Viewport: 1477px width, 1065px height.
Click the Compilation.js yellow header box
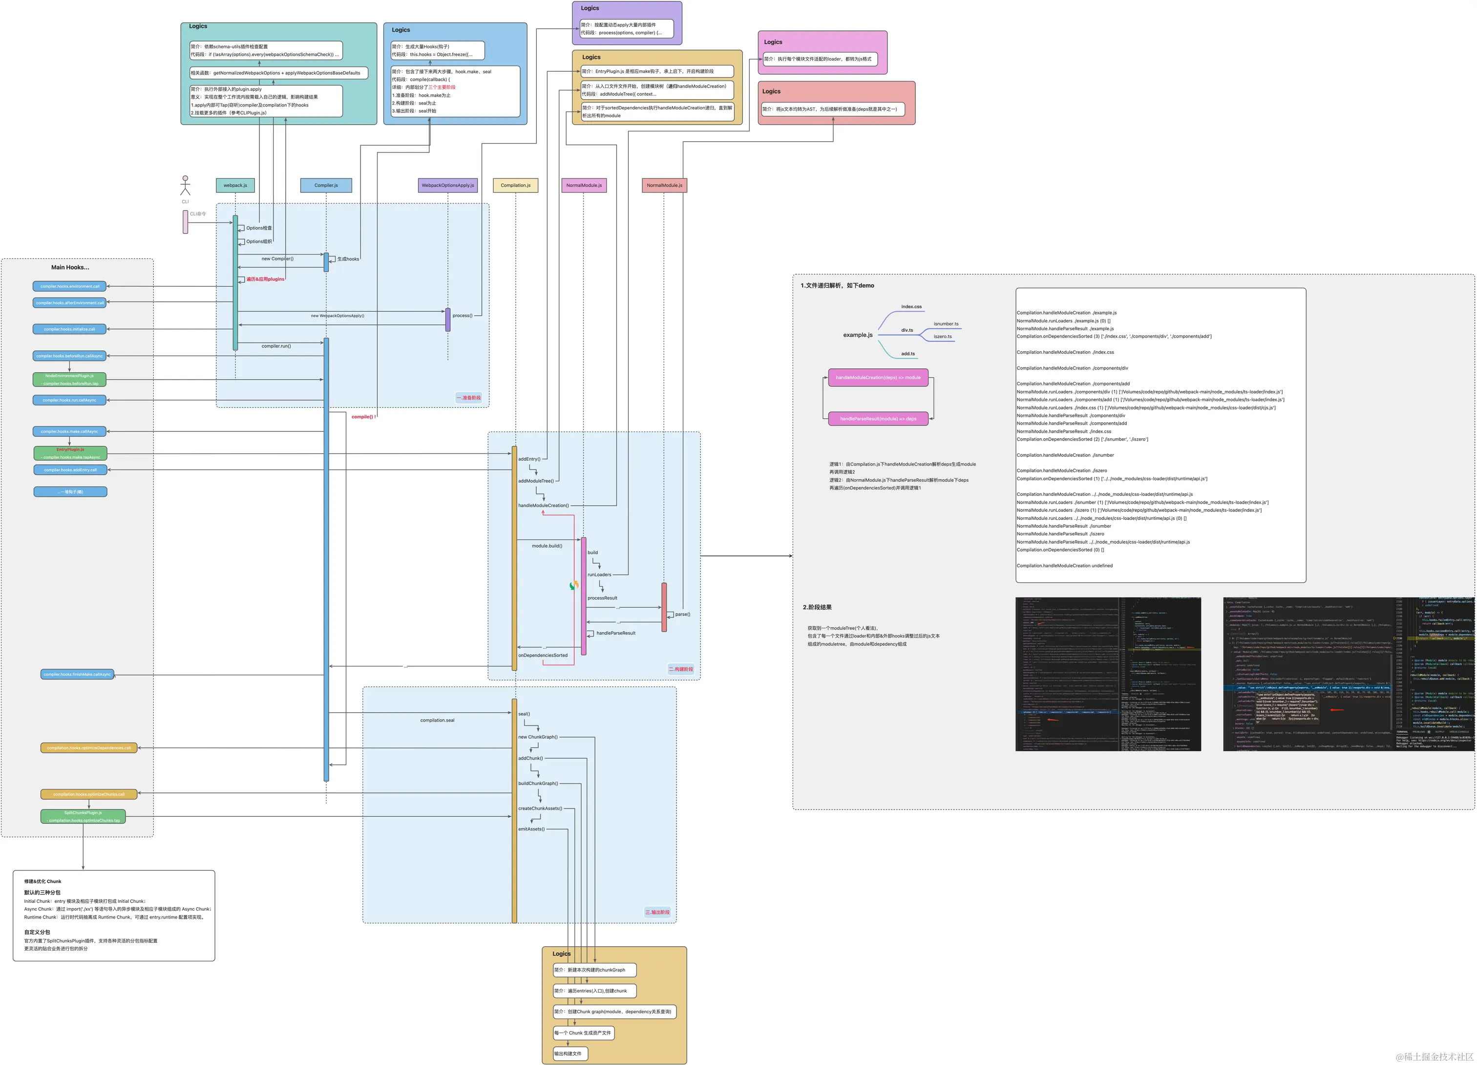click(515, 186)
